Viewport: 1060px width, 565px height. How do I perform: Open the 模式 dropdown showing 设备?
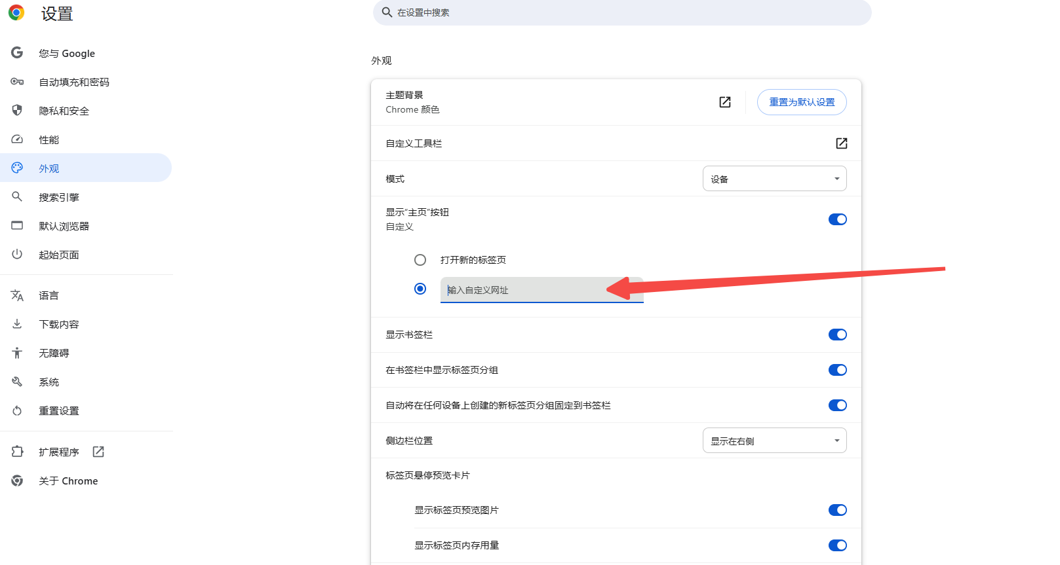pyautogui.click(x=774, y=179)
